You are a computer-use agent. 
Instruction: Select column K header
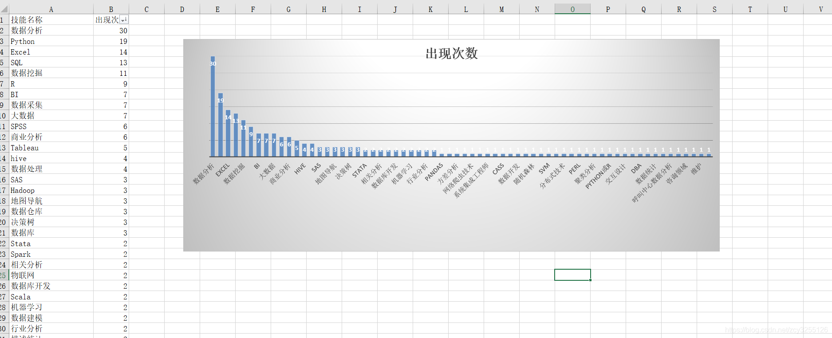pos(430,9)
